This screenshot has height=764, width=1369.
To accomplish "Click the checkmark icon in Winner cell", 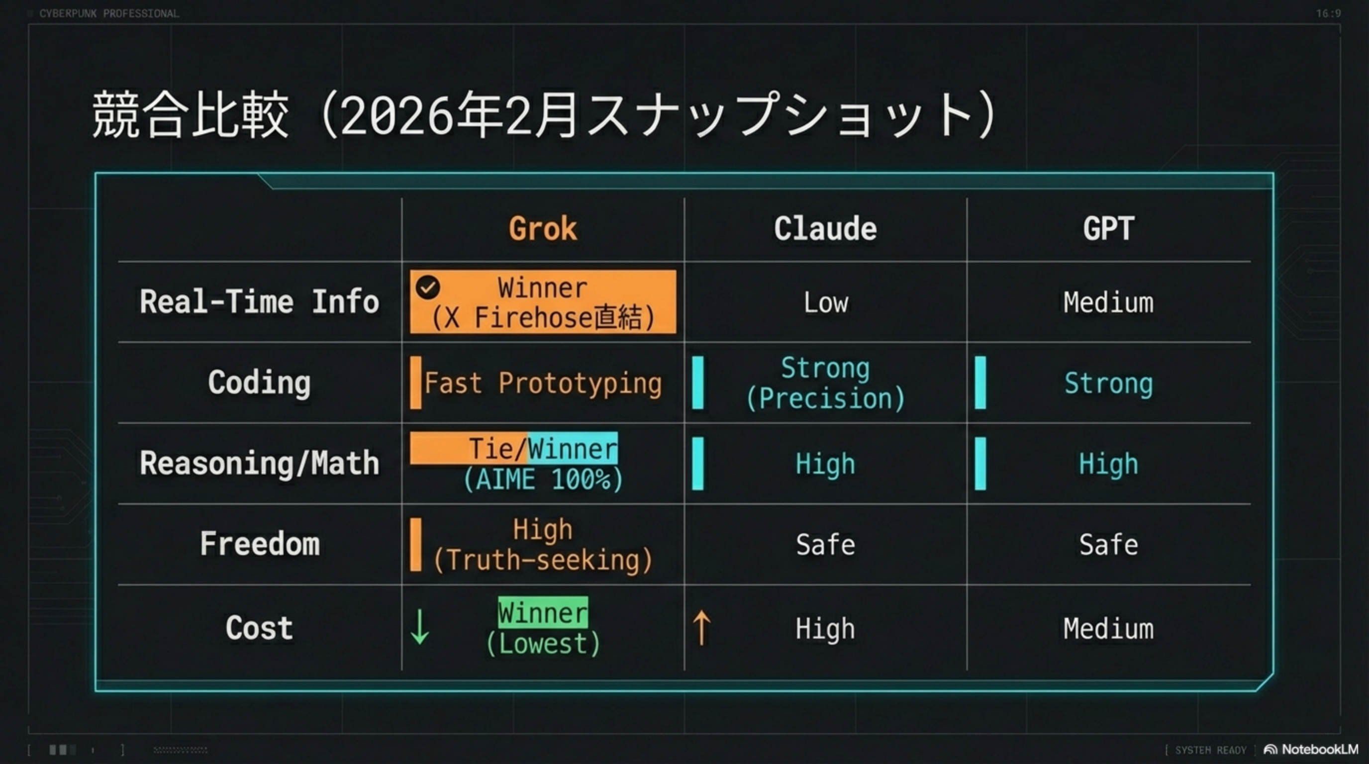I will pyautogui.click(x=428, y=287).
